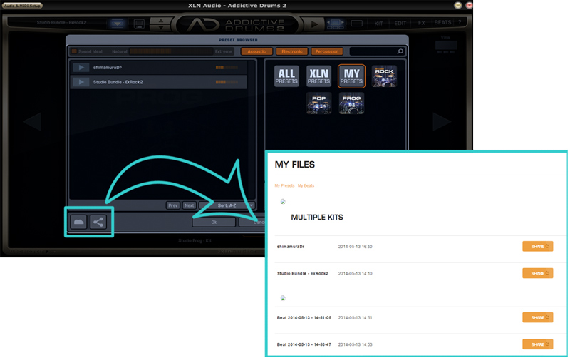Screen dimensions: 570x358
Task: Share the Studio Bundle - ExRock2 file
Action: coord(538,273)
